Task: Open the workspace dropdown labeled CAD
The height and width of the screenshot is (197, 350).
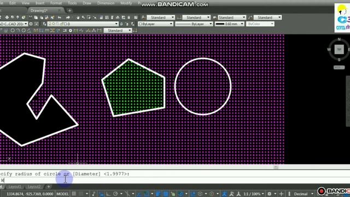Action: coord(14,24)
